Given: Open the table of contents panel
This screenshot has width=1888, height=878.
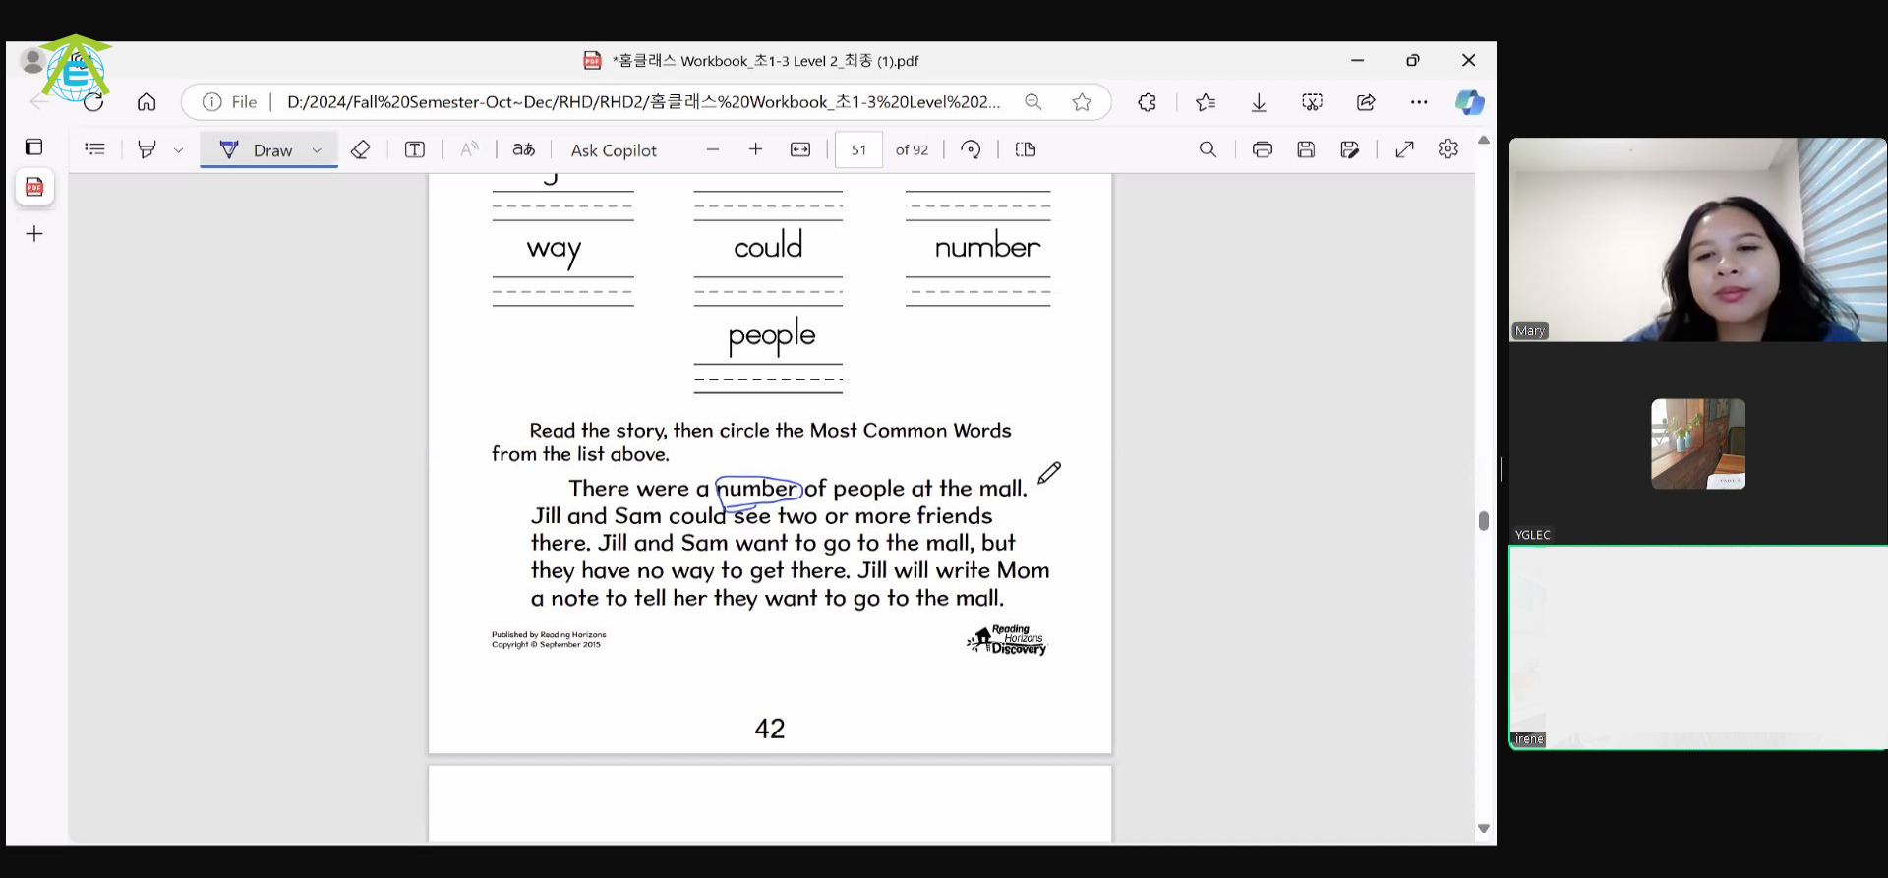Looking at the screenshot, I should click(x=94, y=149).
